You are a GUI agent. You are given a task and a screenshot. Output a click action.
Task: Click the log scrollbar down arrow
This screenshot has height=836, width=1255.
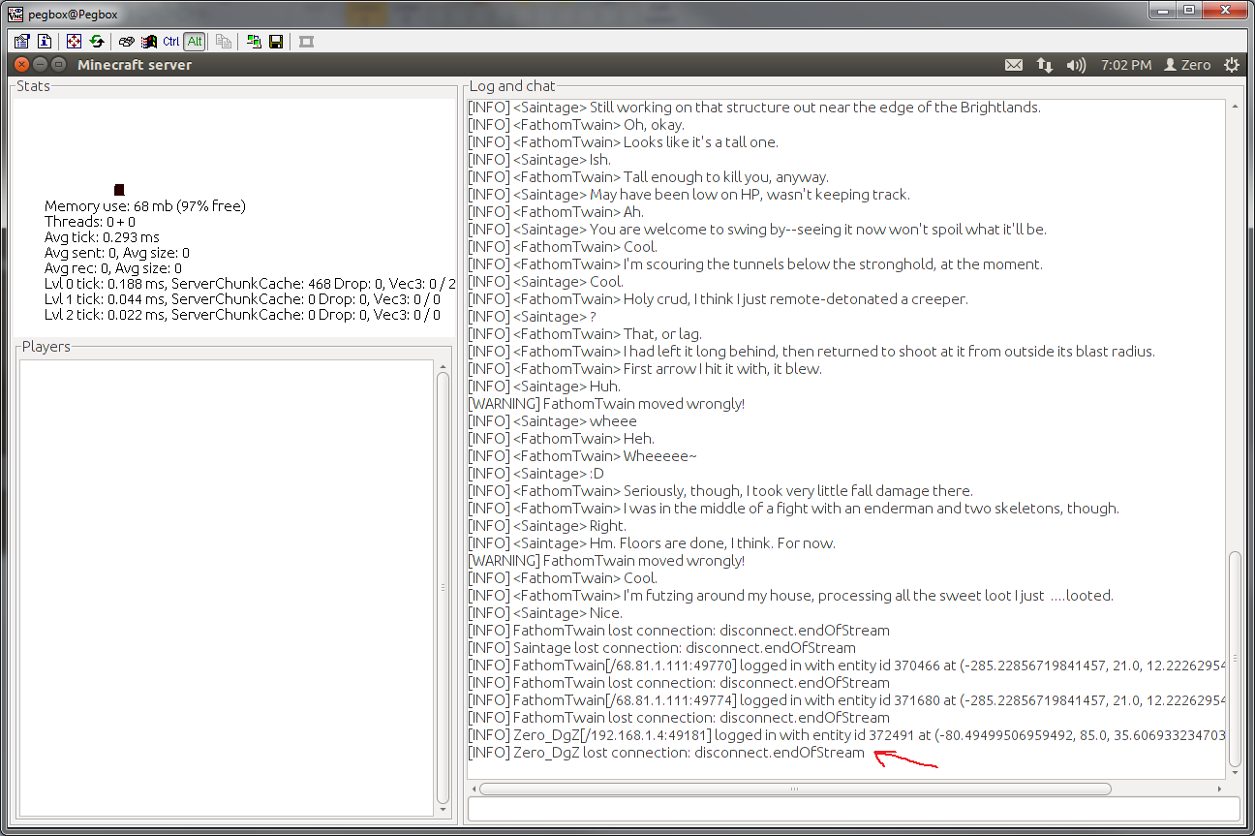[x=1234, y=774]
